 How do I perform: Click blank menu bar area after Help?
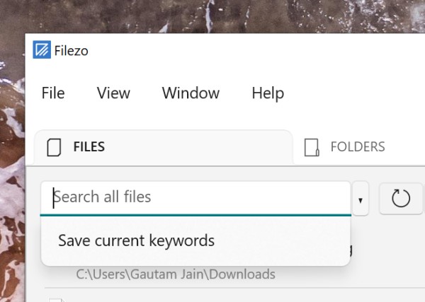(354, 93)
